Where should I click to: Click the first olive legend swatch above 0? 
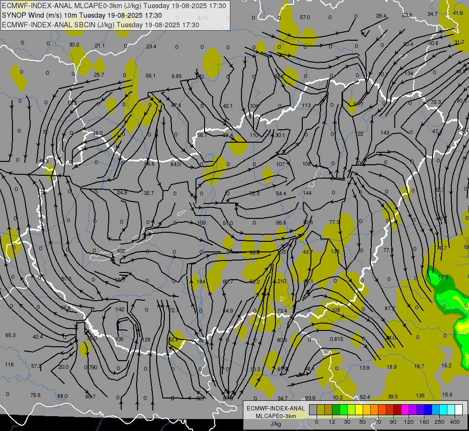[320, 410]
